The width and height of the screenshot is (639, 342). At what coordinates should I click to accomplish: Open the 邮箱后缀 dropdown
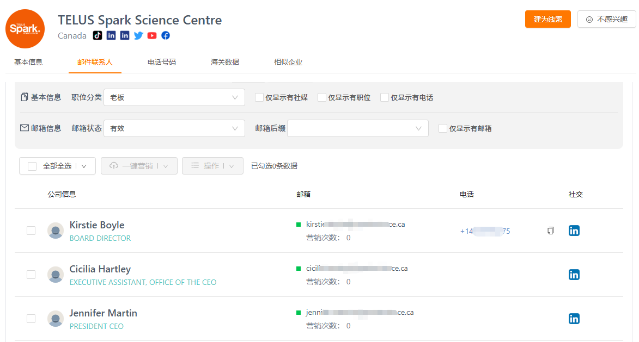pyautogui.click(x=357, y=128)
